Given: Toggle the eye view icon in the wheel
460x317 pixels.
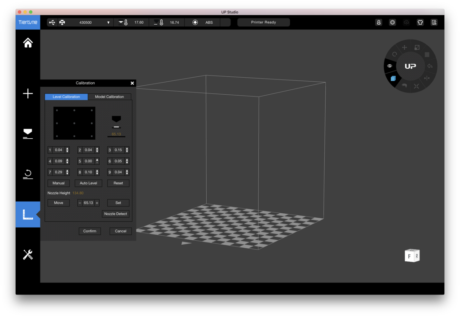Looking at the screenshot, I should (389, 66).
